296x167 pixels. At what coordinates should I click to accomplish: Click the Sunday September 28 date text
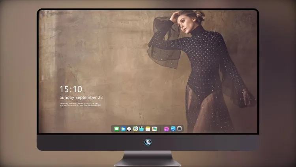81,97
